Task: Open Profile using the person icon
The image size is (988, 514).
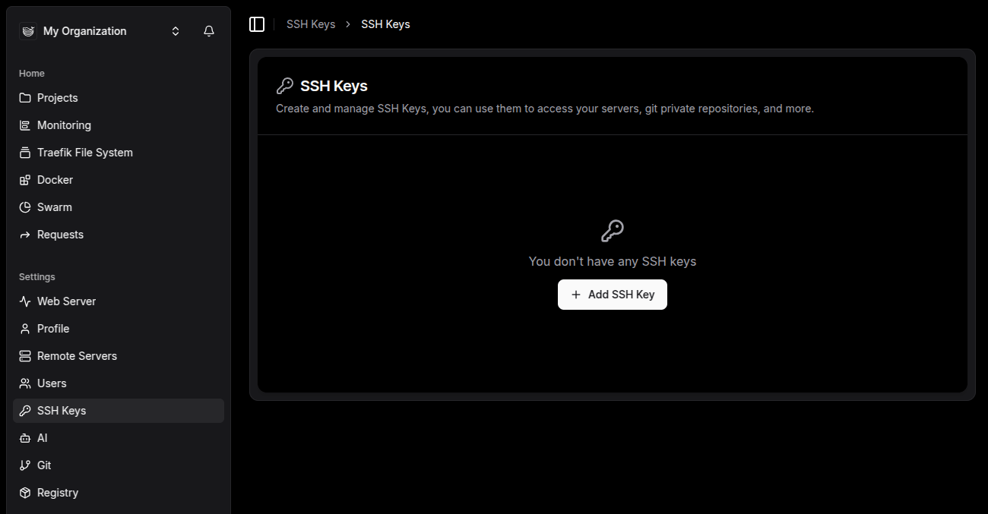Action: coord(25,328)
